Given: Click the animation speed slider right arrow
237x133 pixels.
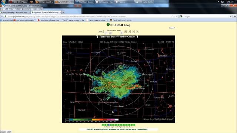Looking at the screenshot, I should (x=121, y=33).
